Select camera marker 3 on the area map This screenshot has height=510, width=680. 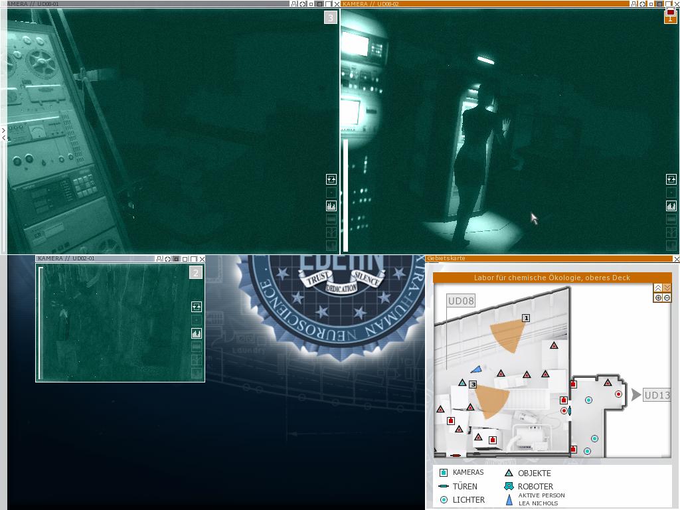coord(473,384)
